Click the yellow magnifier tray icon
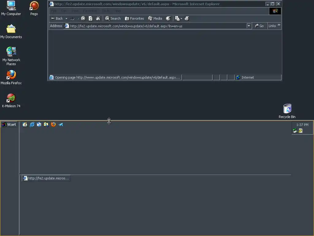The width and height of the screenshot is (314, 236). 301,131
